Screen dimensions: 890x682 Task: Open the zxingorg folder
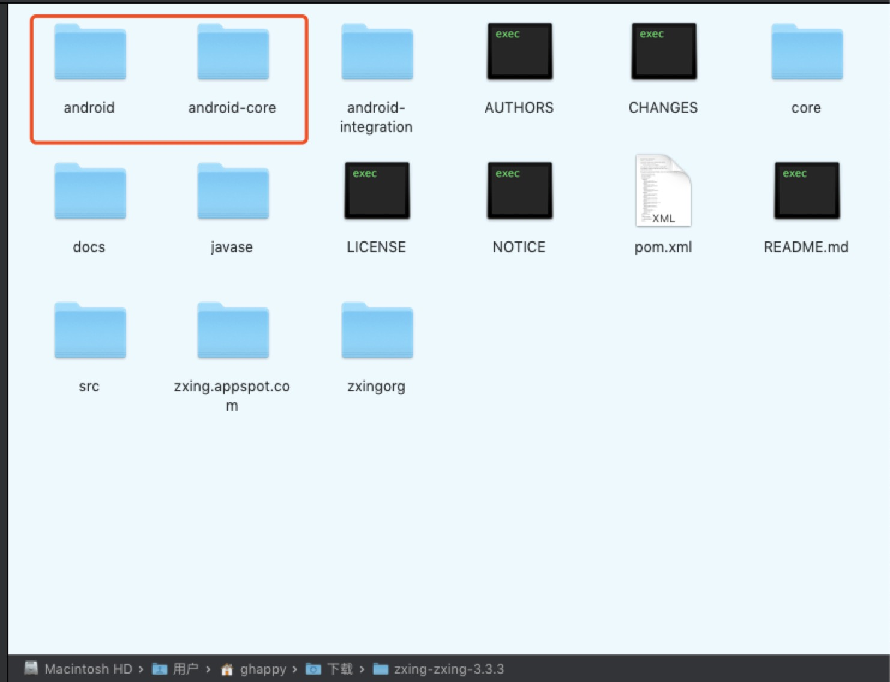[x=377, y=331]
